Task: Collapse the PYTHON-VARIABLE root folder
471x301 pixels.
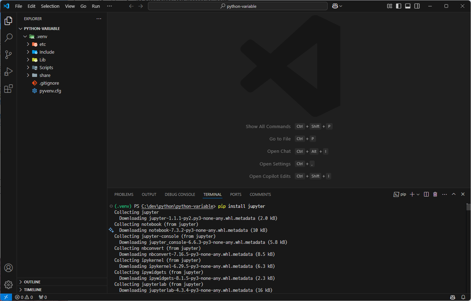Action: tap(20, 29)
